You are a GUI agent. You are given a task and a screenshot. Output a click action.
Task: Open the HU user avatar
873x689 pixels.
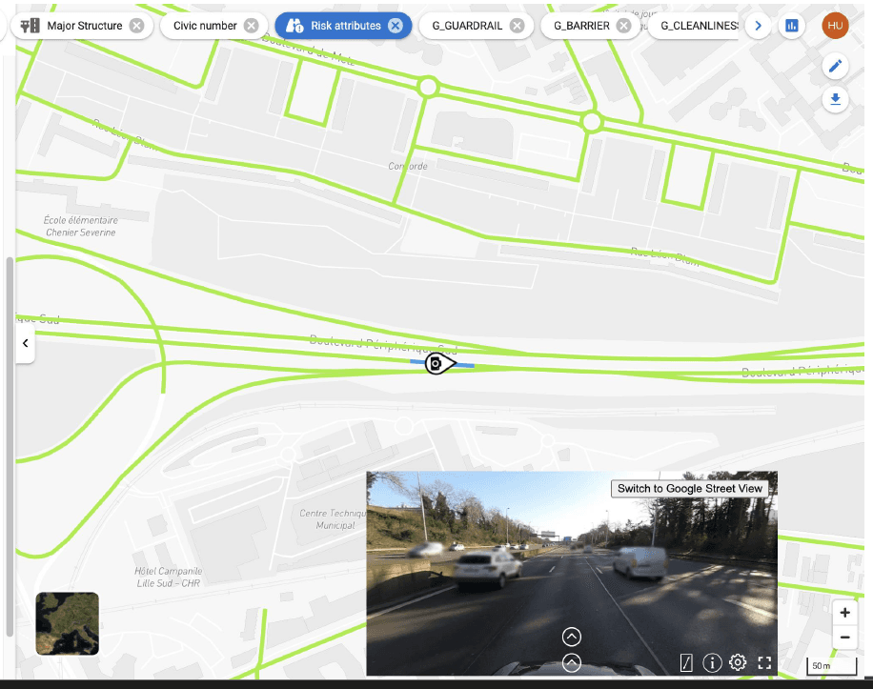tap(835, 26)
